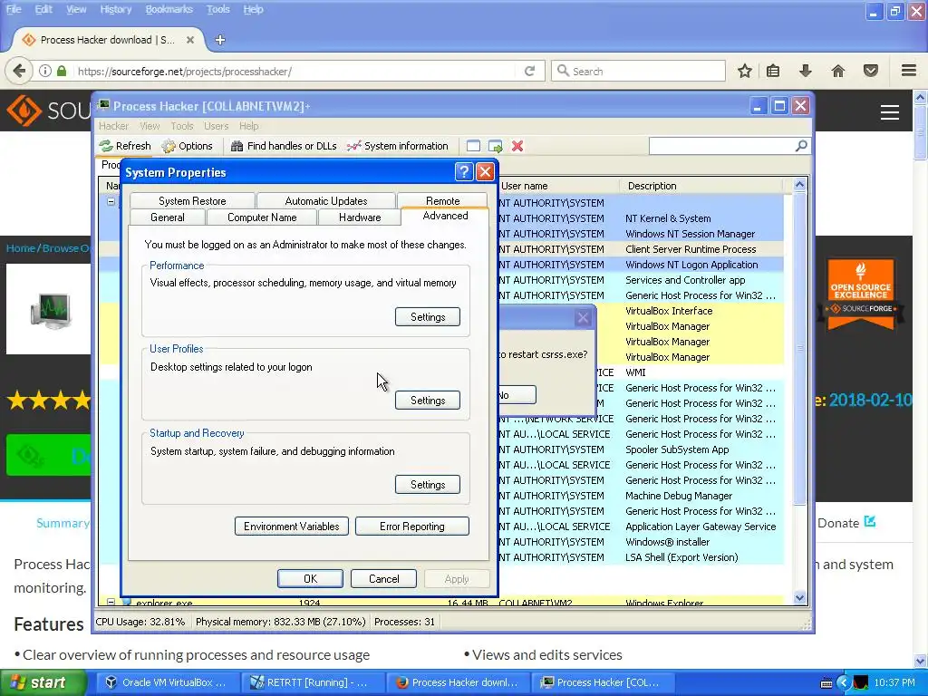The height and width of the screenshot is (696, 928).
Task: Select the Spooler SubSystem App row
Action: click(642, 449)
